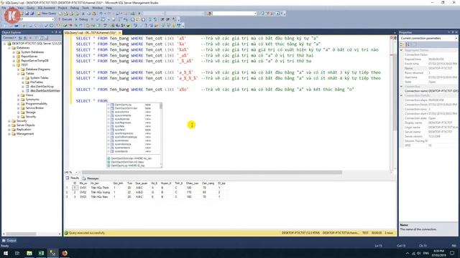
Task: Open the Debug menu
Action: (75, 8)
